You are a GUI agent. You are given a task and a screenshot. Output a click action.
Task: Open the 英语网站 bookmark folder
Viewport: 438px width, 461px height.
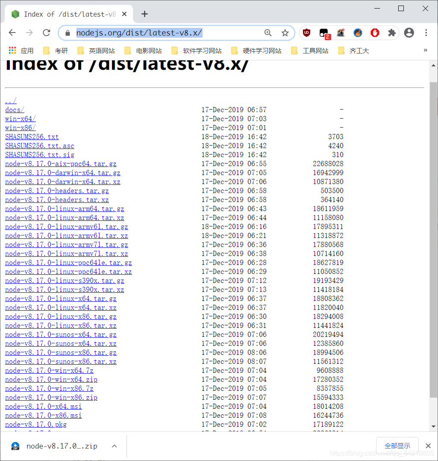click(x=96, y=51)
